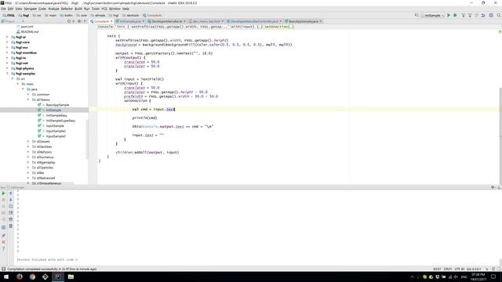Expand the fxgl-core module
The image size is (502, 282).
click(7, 42)
